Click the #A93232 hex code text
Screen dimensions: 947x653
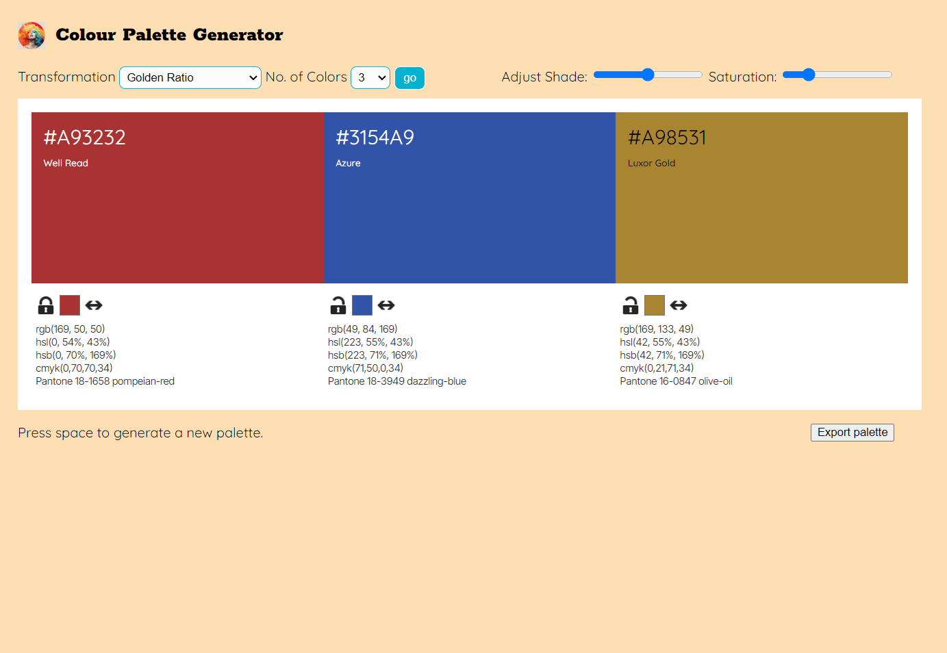(84, 138)
